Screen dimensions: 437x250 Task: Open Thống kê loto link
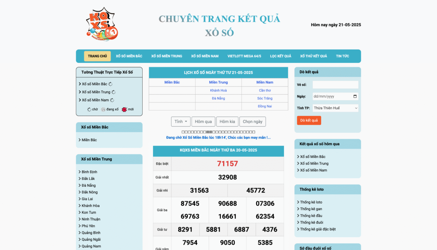click(311, 202)
